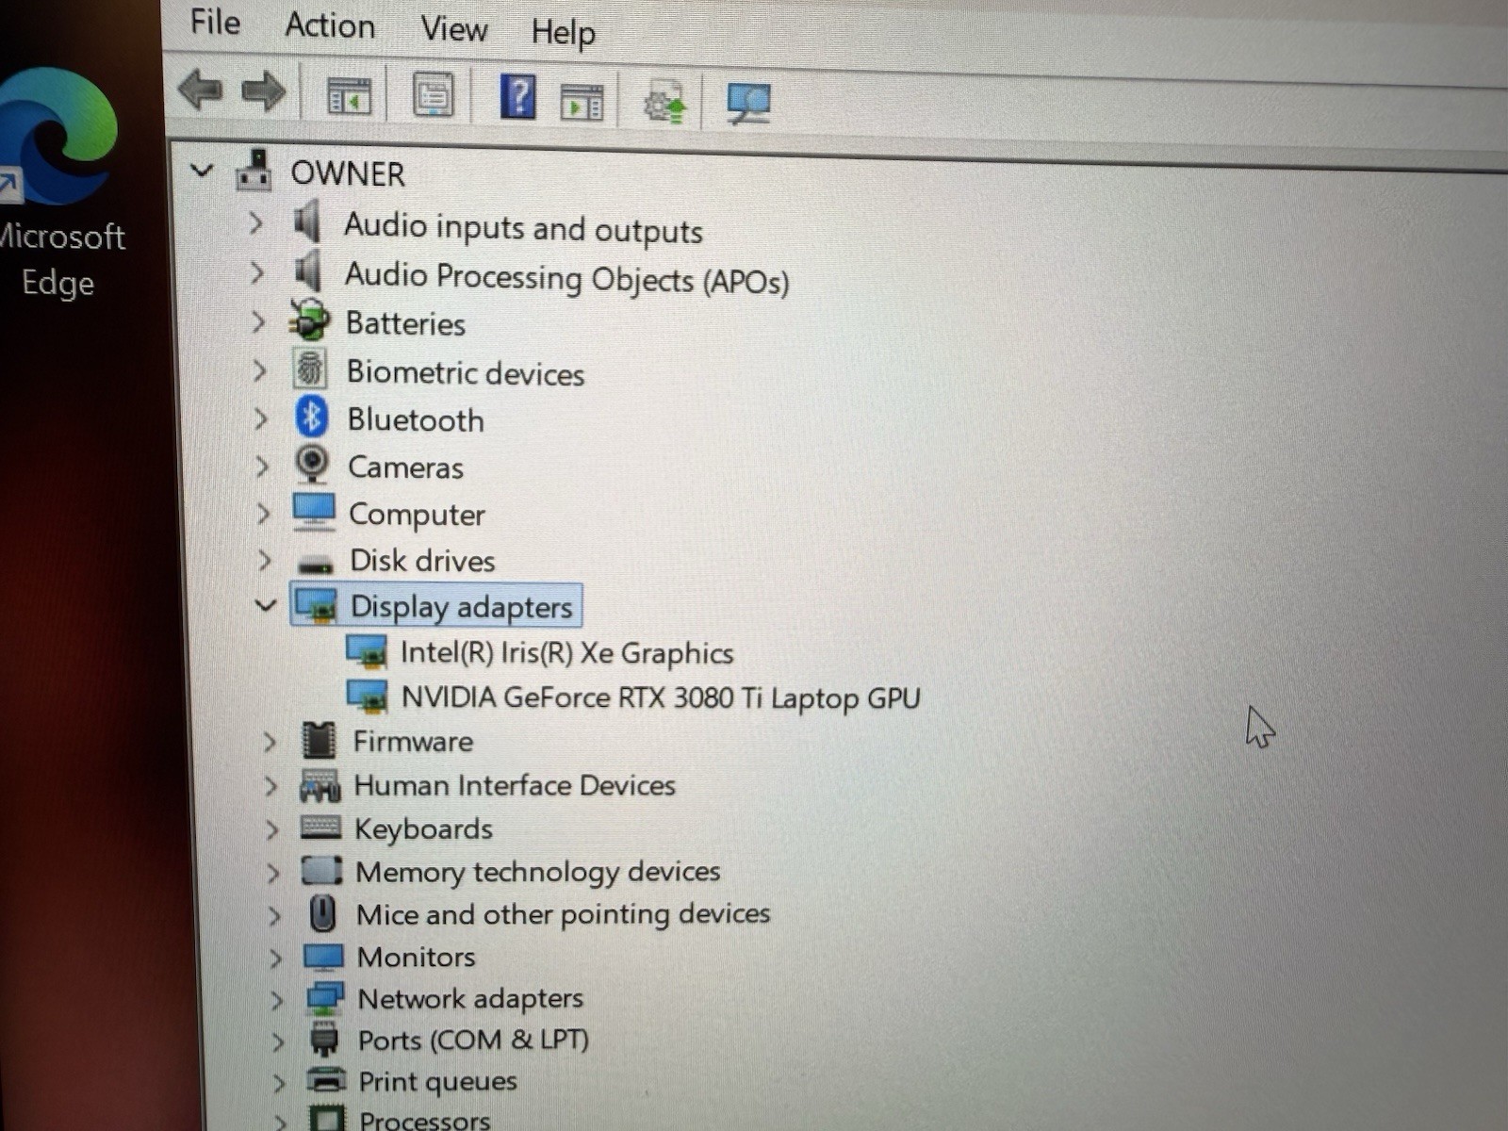Click the Cameras webcam icon
The image size is (1508, 1131).
coord(312,464)
